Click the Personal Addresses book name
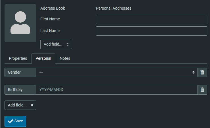Screen dimensions: 210x128 click(114, 8)
